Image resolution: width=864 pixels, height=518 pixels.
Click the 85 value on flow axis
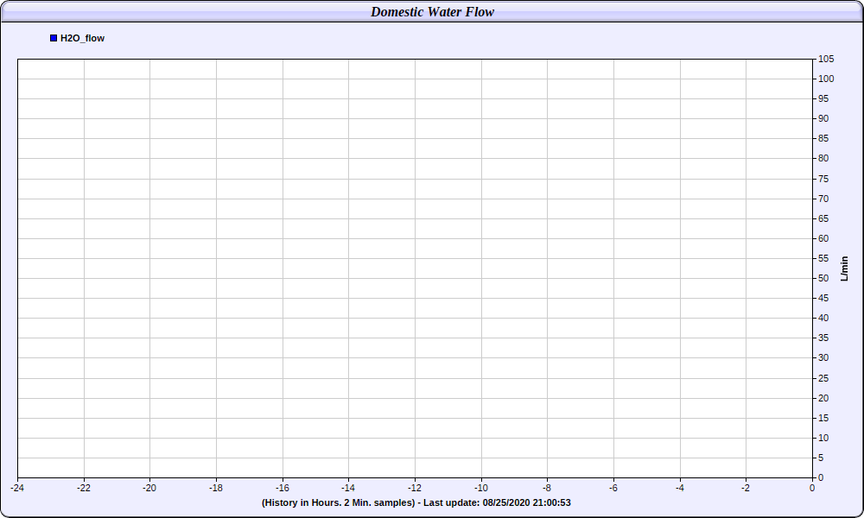pyautogui.click(x=823, y=138)
